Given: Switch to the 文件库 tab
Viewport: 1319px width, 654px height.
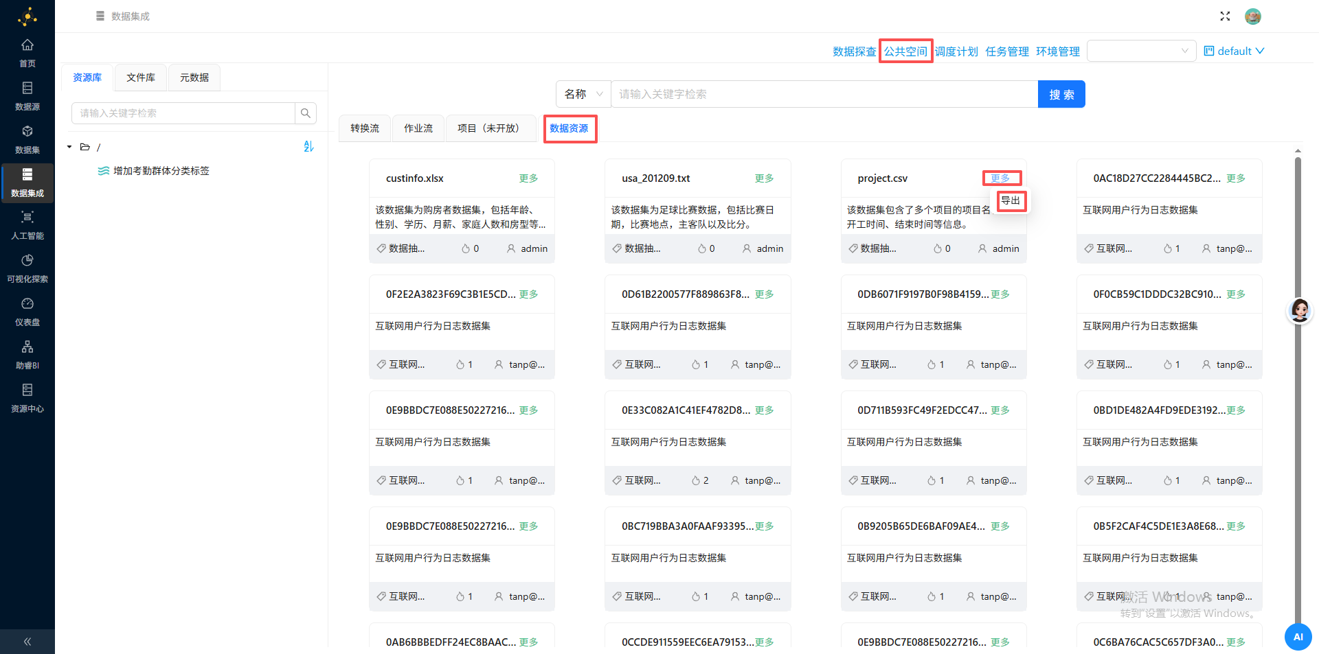Looking at the screenshot, I should click(141, 78).
